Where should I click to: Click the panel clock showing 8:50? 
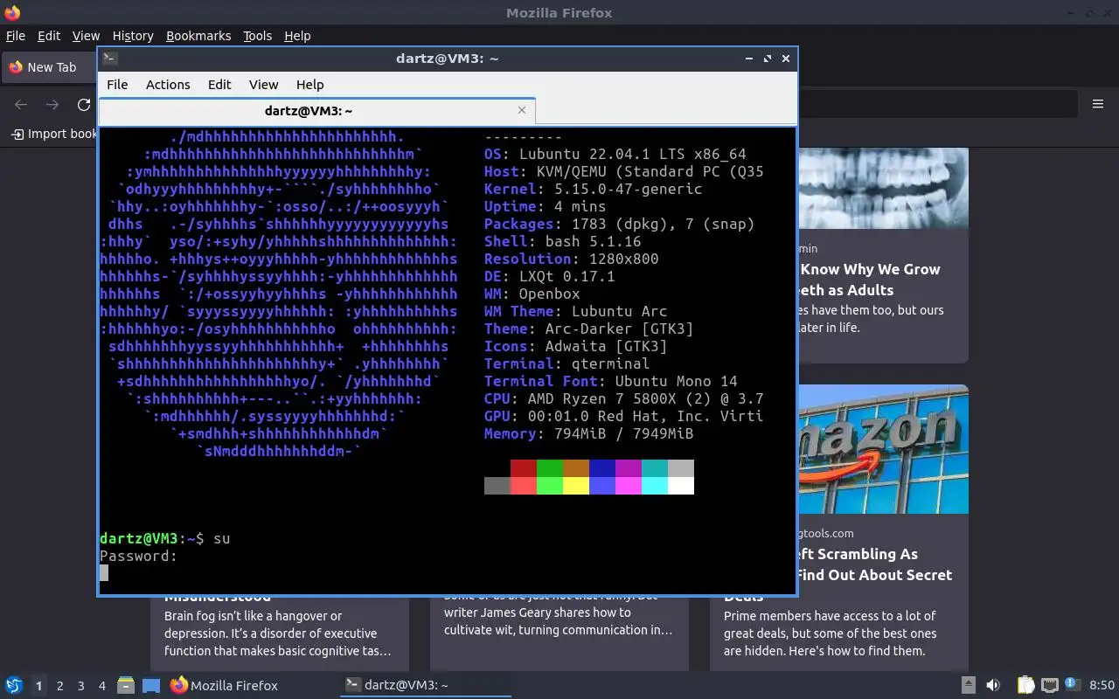tap(1102, 686)
